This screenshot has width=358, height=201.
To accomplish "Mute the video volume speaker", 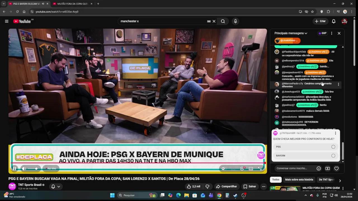I will pos(24,168).
